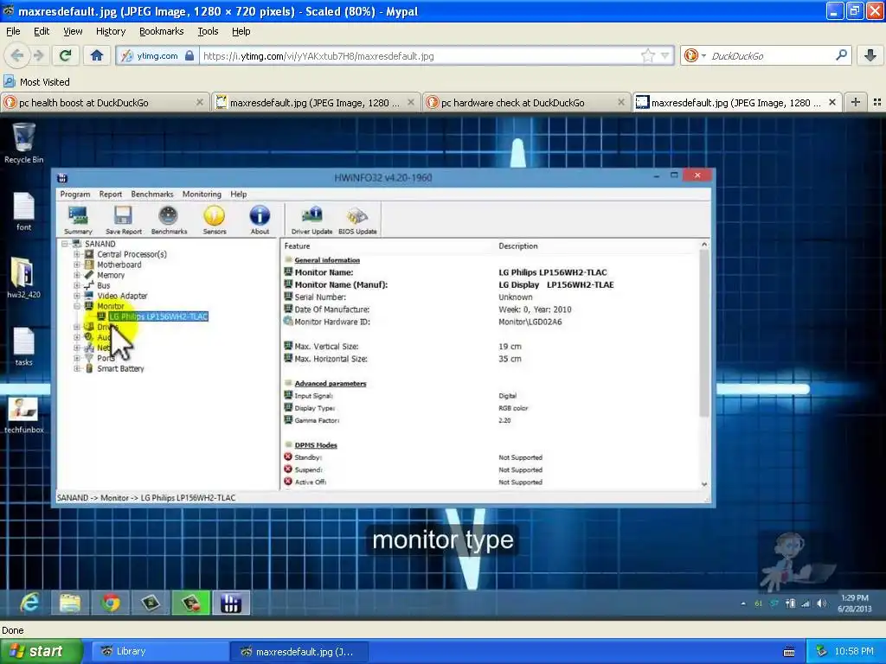Open the Benchmarks toolbar icon
This screenshot has height=664, width=886.
169,220
